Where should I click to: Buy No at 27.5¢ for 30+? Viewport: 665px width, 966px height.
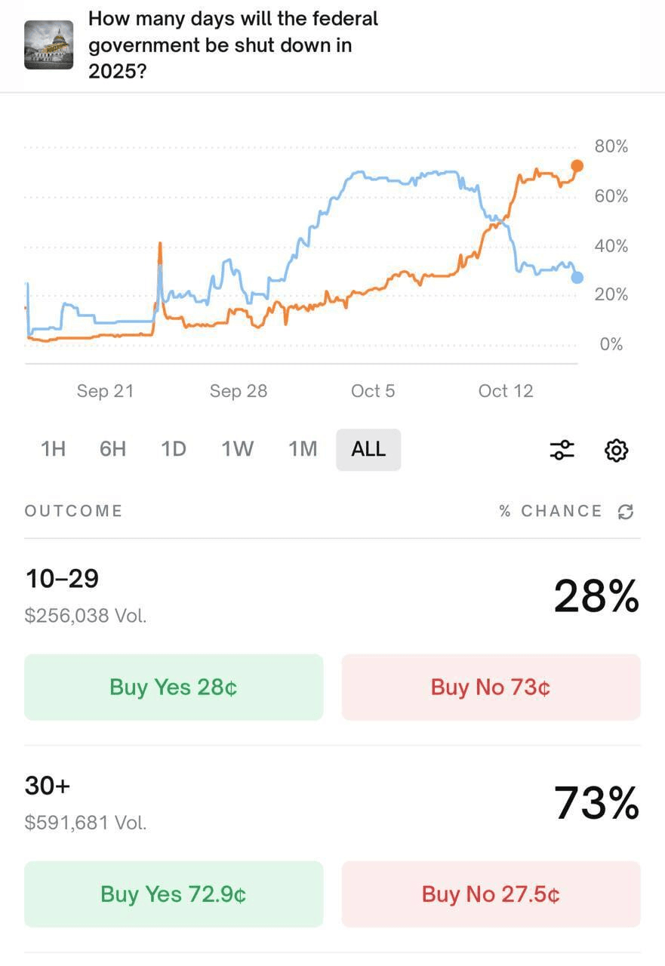click(x=491, y=894)
